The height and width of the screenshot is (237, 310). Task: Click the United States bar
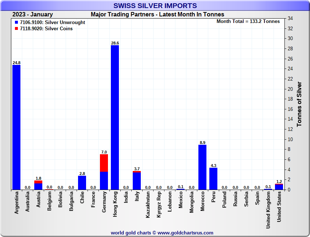pos(279,187)
